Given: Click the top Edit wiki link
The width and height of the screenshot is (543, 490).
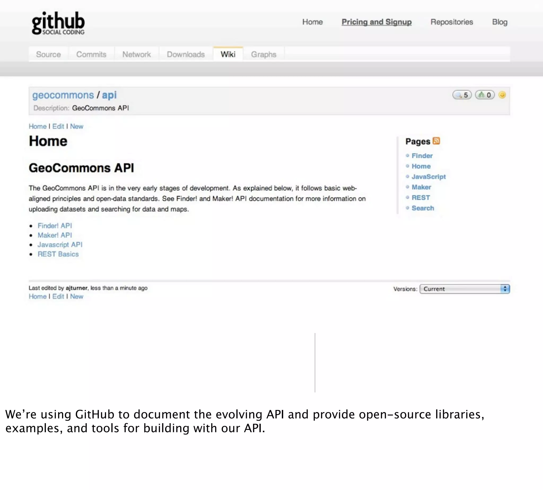Looking at the screenshot, I should pyautogui.click(x=58, y=126).
